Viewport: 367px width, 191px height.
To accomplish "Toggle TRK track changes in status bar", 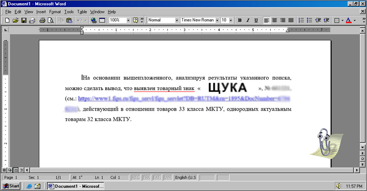I will (x=146, y=178).
